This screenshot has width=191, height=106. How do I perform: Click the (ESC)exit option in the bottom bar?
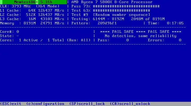coord(11,104)
